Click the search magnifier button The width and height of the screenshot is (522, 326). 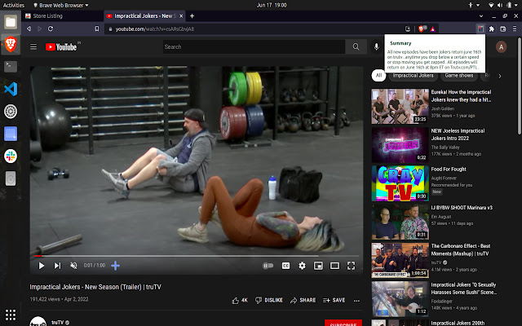(x=356, y=47)
